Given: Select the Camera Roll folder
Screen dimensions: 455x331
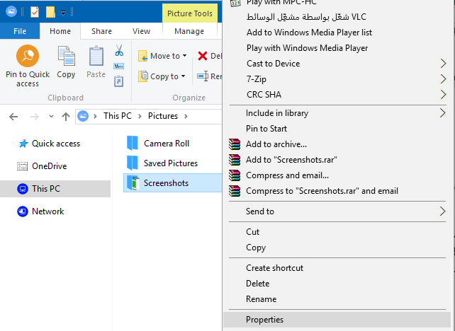Looking at the screenshot, I should pyautogui.click(x=167, y=144).
